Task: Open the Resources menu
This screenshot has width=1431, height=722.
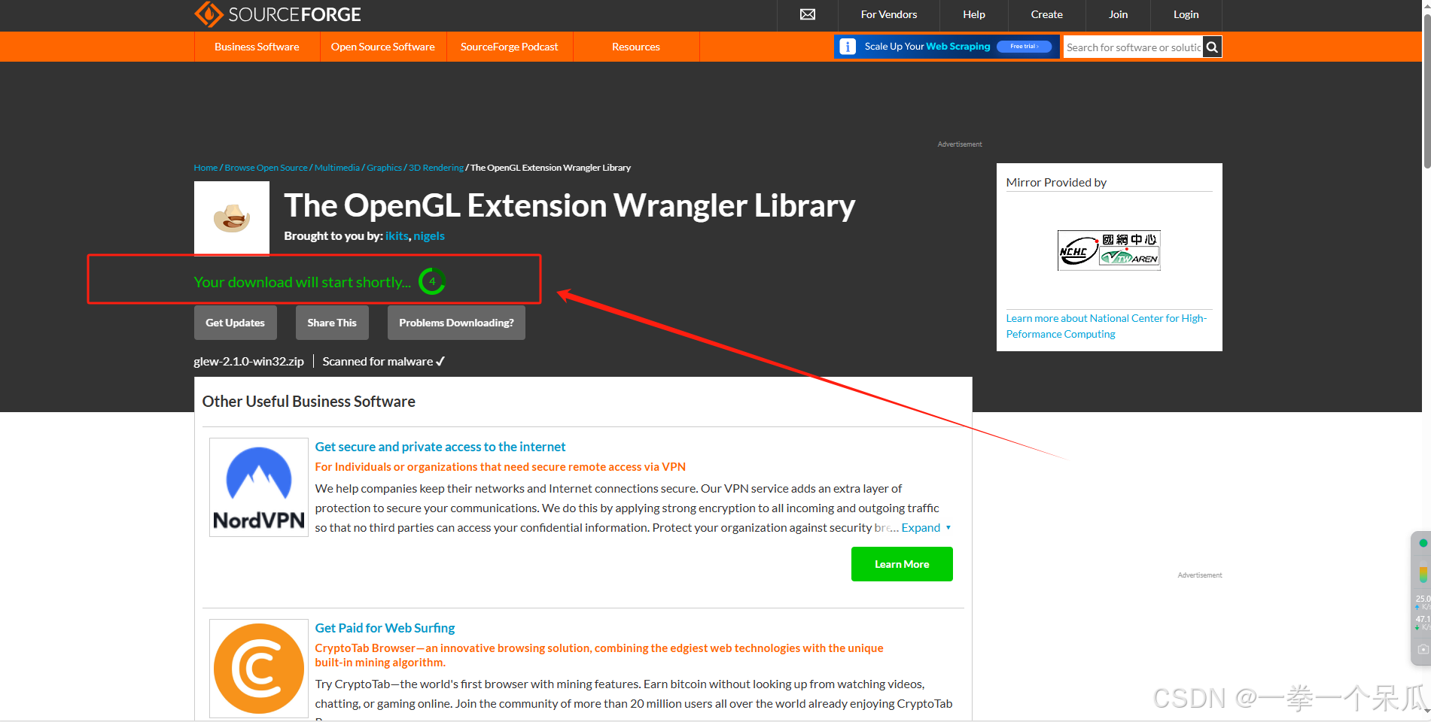Action: (635, 47)
